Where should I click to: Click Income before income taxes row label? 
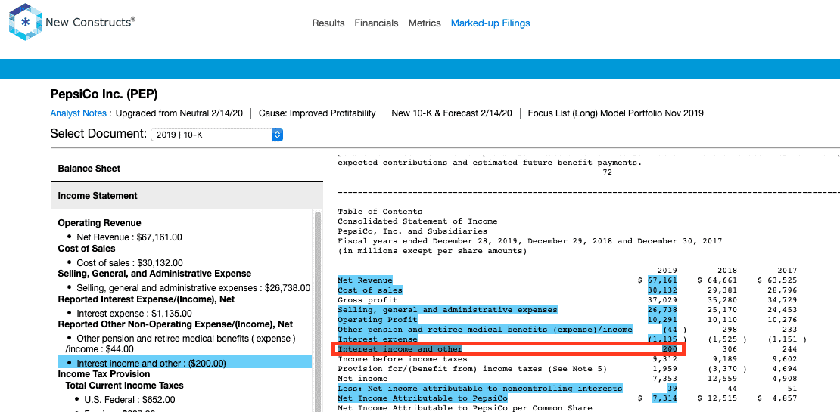[403, 359]
